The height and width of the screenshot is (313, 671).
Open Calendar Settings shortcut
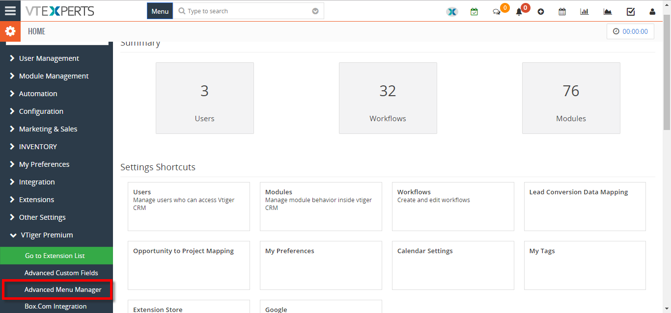pyautogui.click(x=453, y=265)
